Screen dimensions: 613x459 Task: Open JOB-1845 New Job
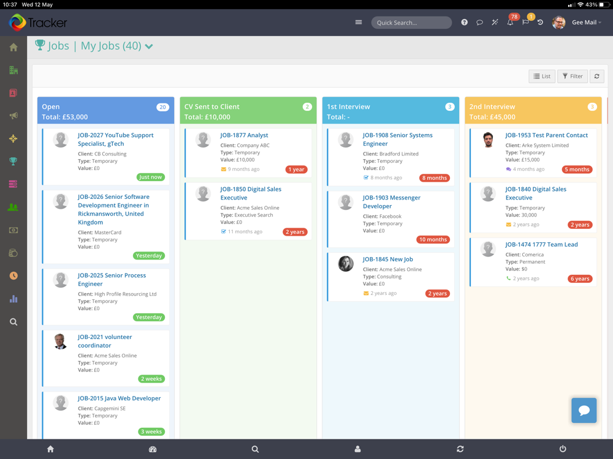pos(387,259)
